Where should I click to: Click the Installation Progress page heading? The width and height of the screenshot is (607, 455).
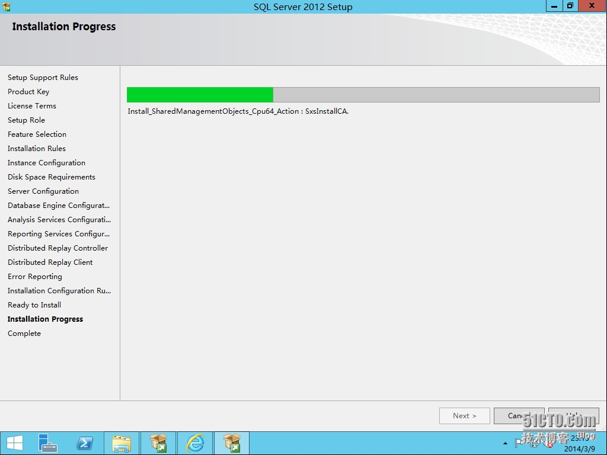click(x=64, y=27)
